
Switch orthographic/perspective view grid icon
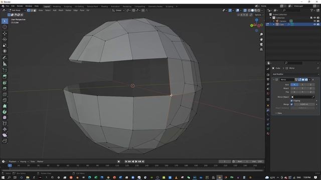tap(261, 49)
